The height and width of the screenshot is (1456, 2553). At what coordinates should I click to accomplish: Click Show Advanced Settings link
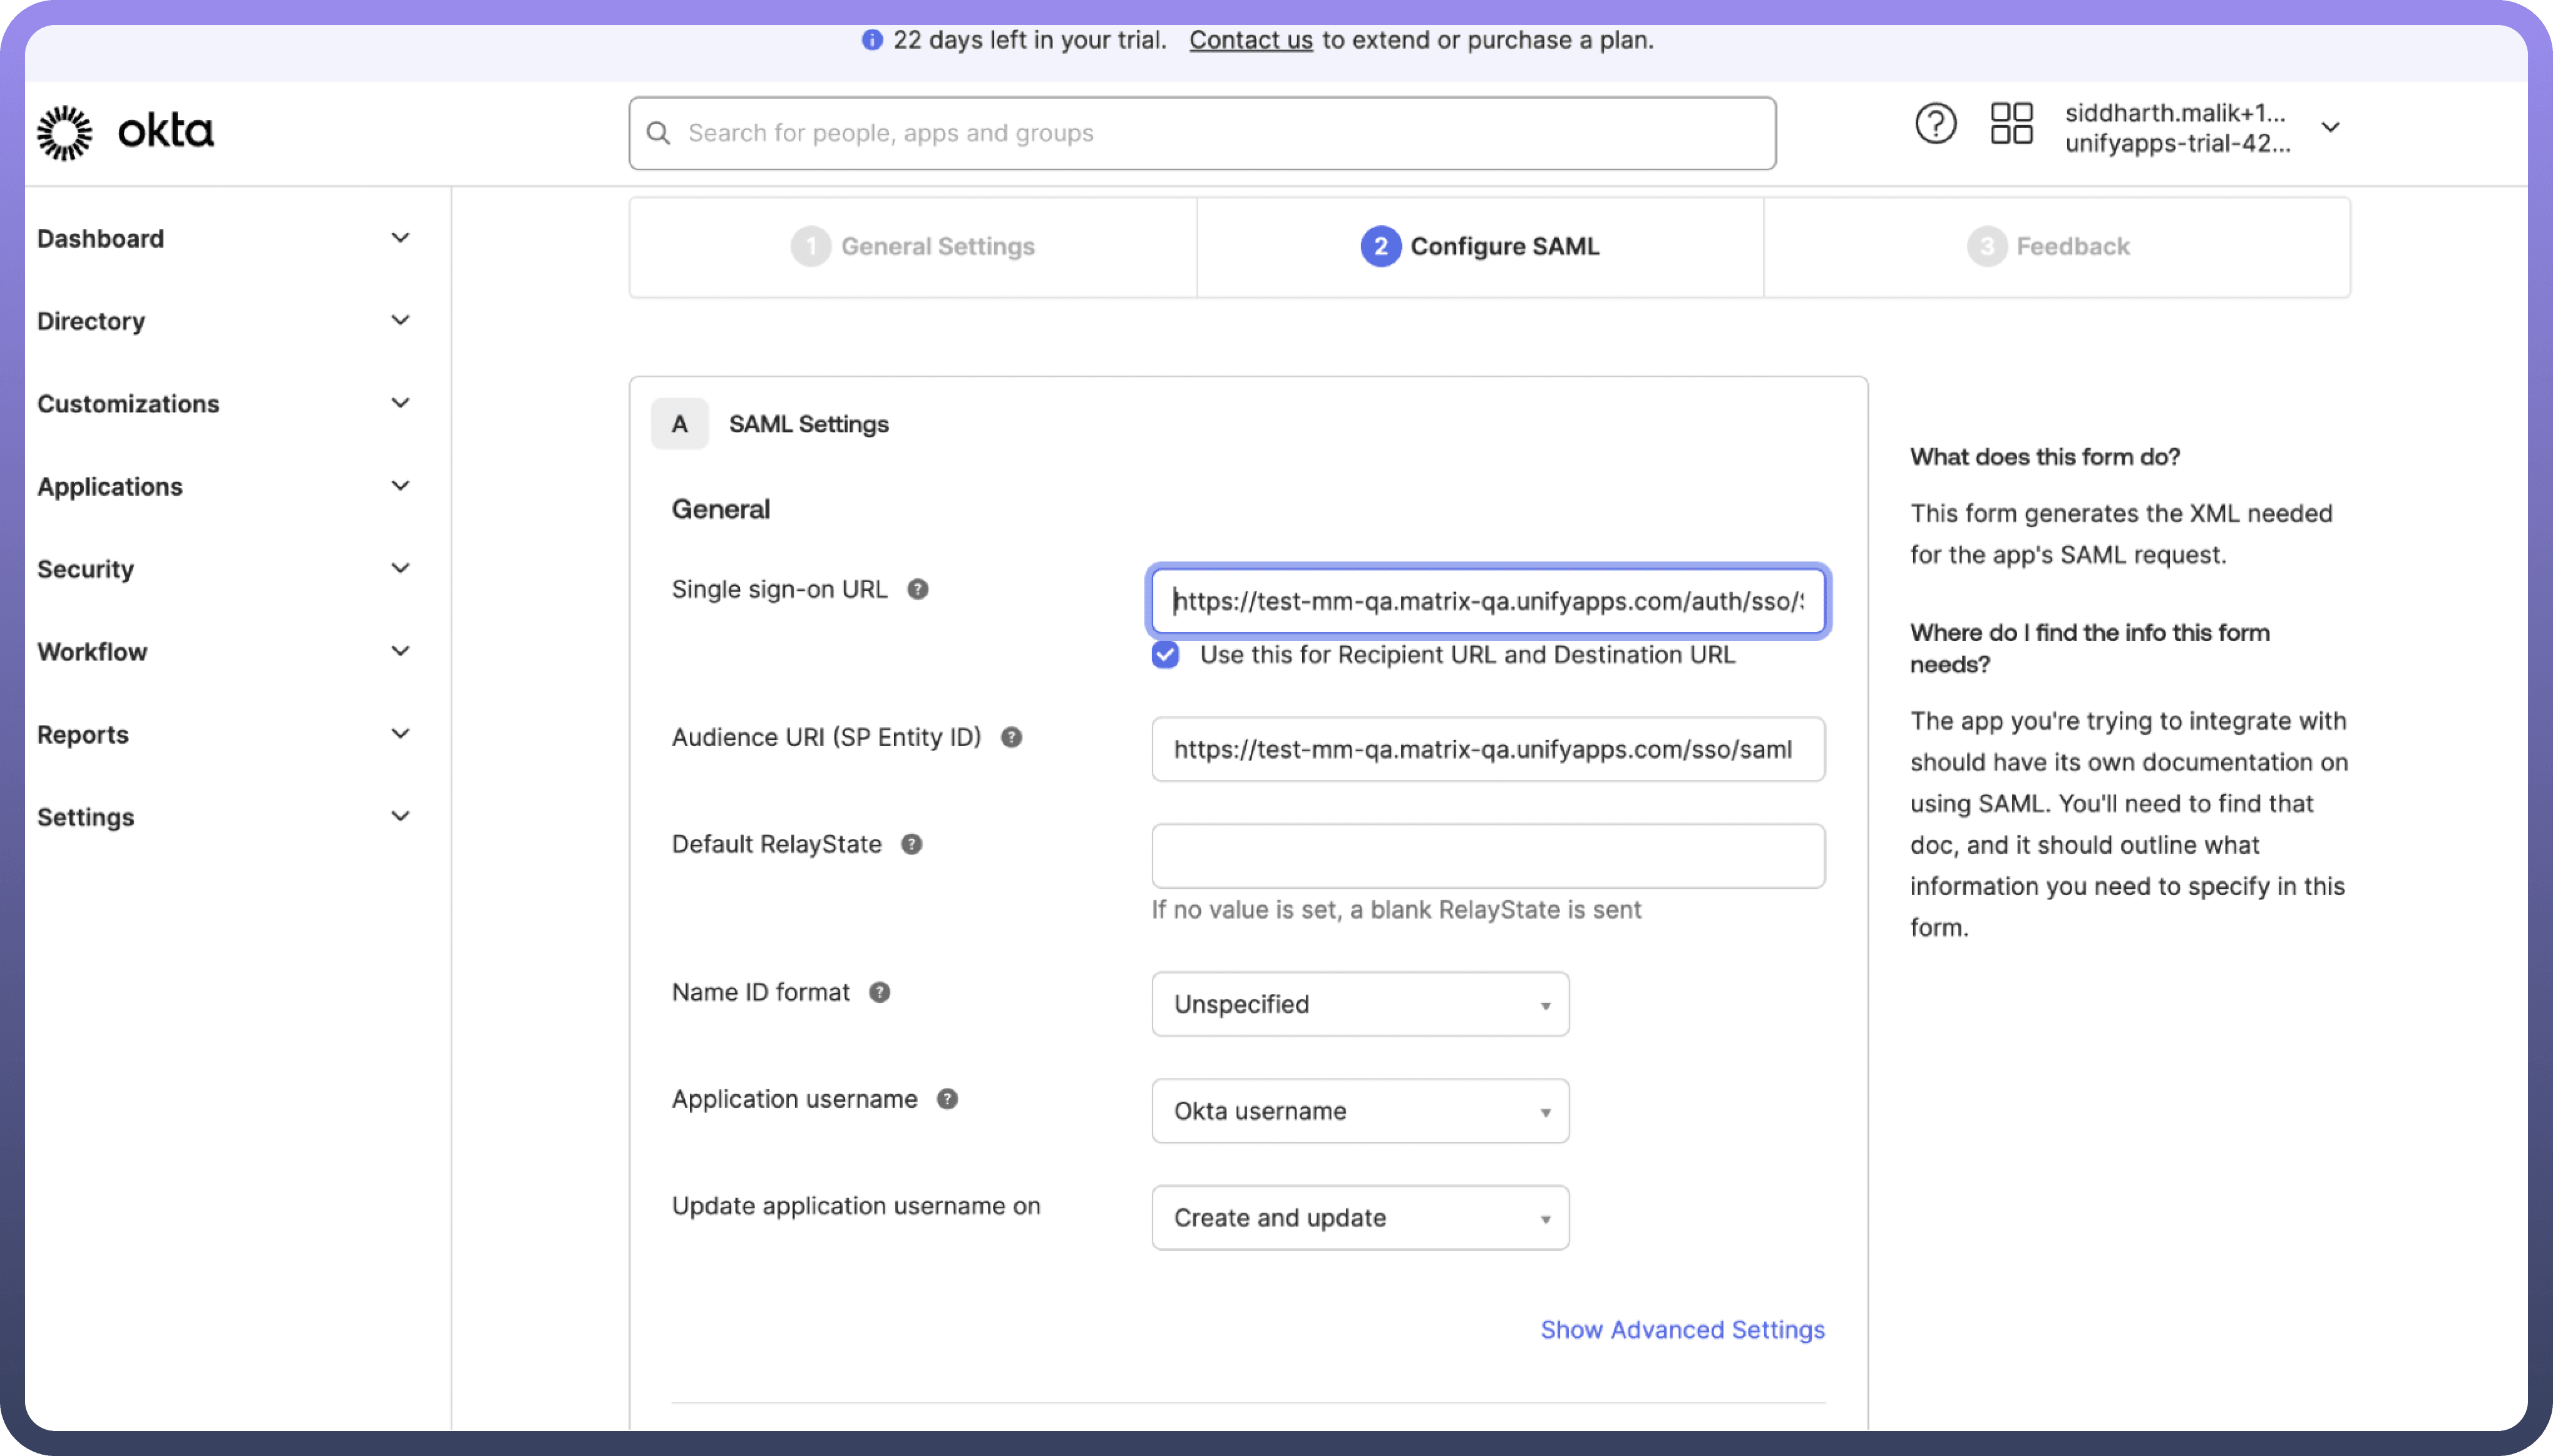[1682, 1330]
